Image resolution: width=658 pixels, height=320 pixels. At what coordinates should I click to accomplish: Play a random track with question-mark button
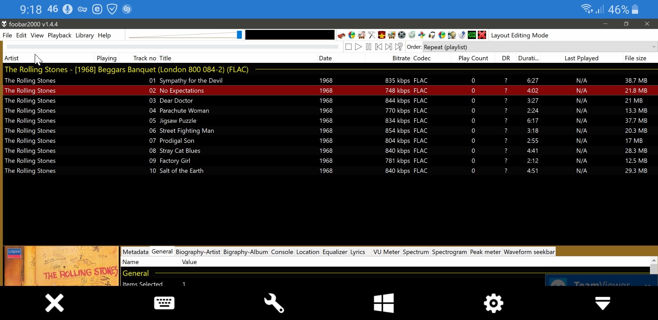pos(399,47)
